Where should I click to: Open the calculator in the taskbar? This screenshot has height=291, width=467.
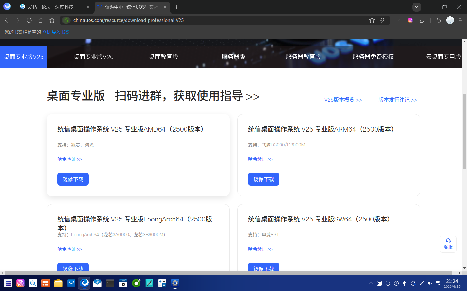pyautogui.click(x=162, y=284)
